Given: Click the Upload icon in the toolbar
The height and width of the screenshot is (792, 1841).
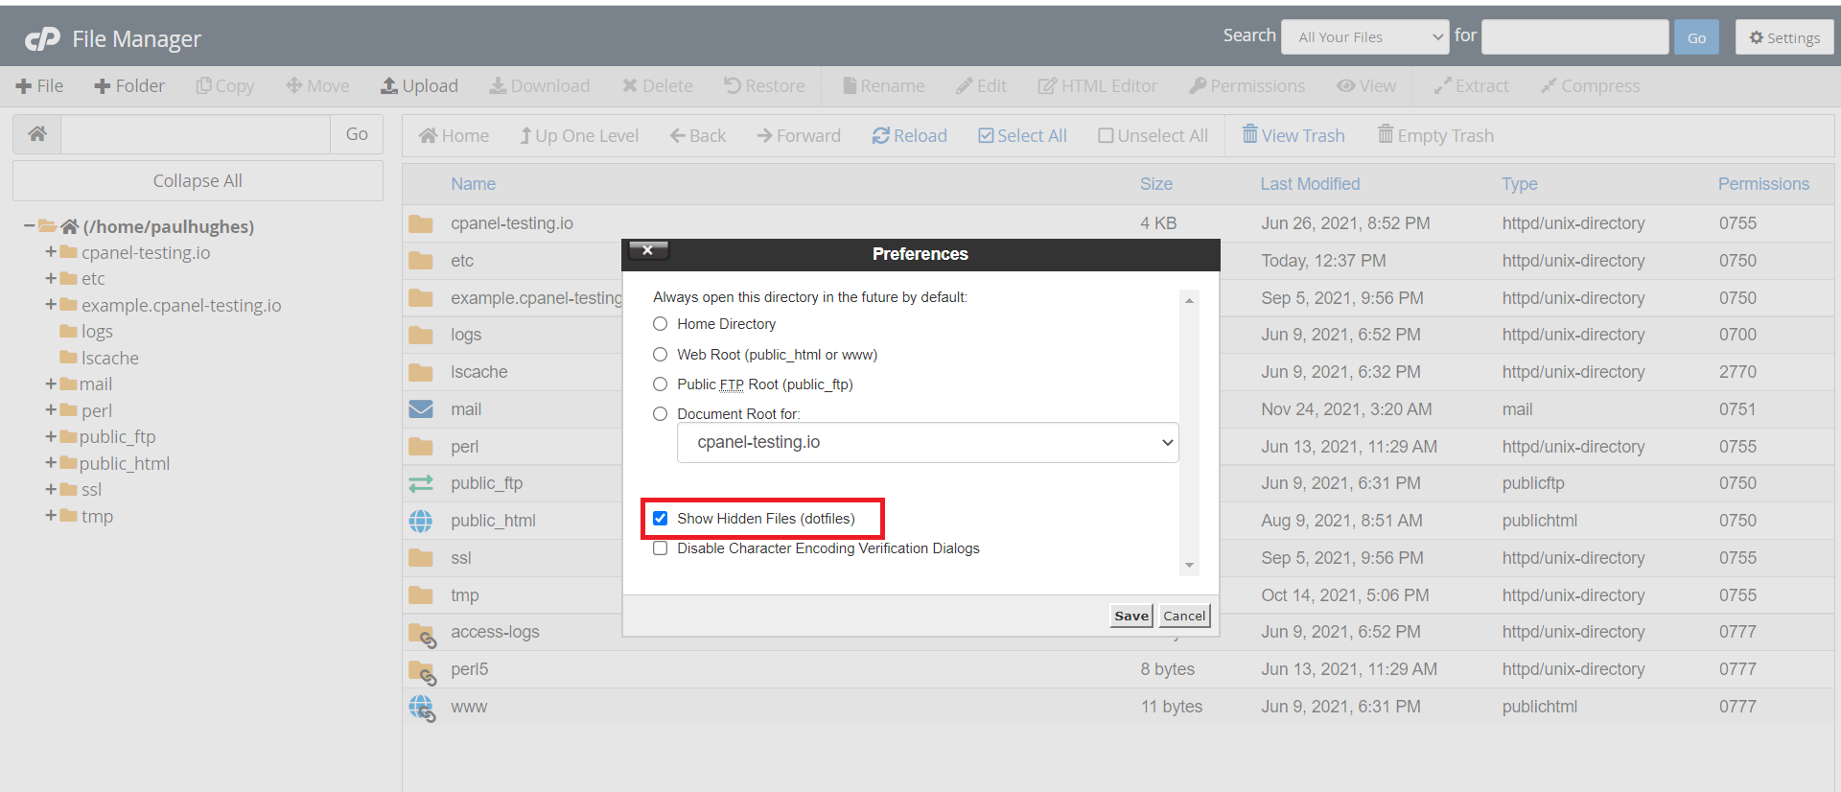Looking at the screenshot, I should pyautogui.click(x=389, y=86).
